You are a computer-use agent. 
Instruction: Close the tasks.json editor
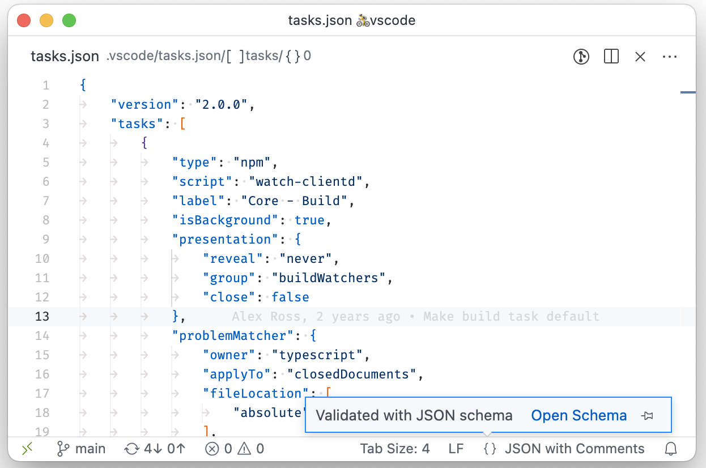click(x=640, y=57)
